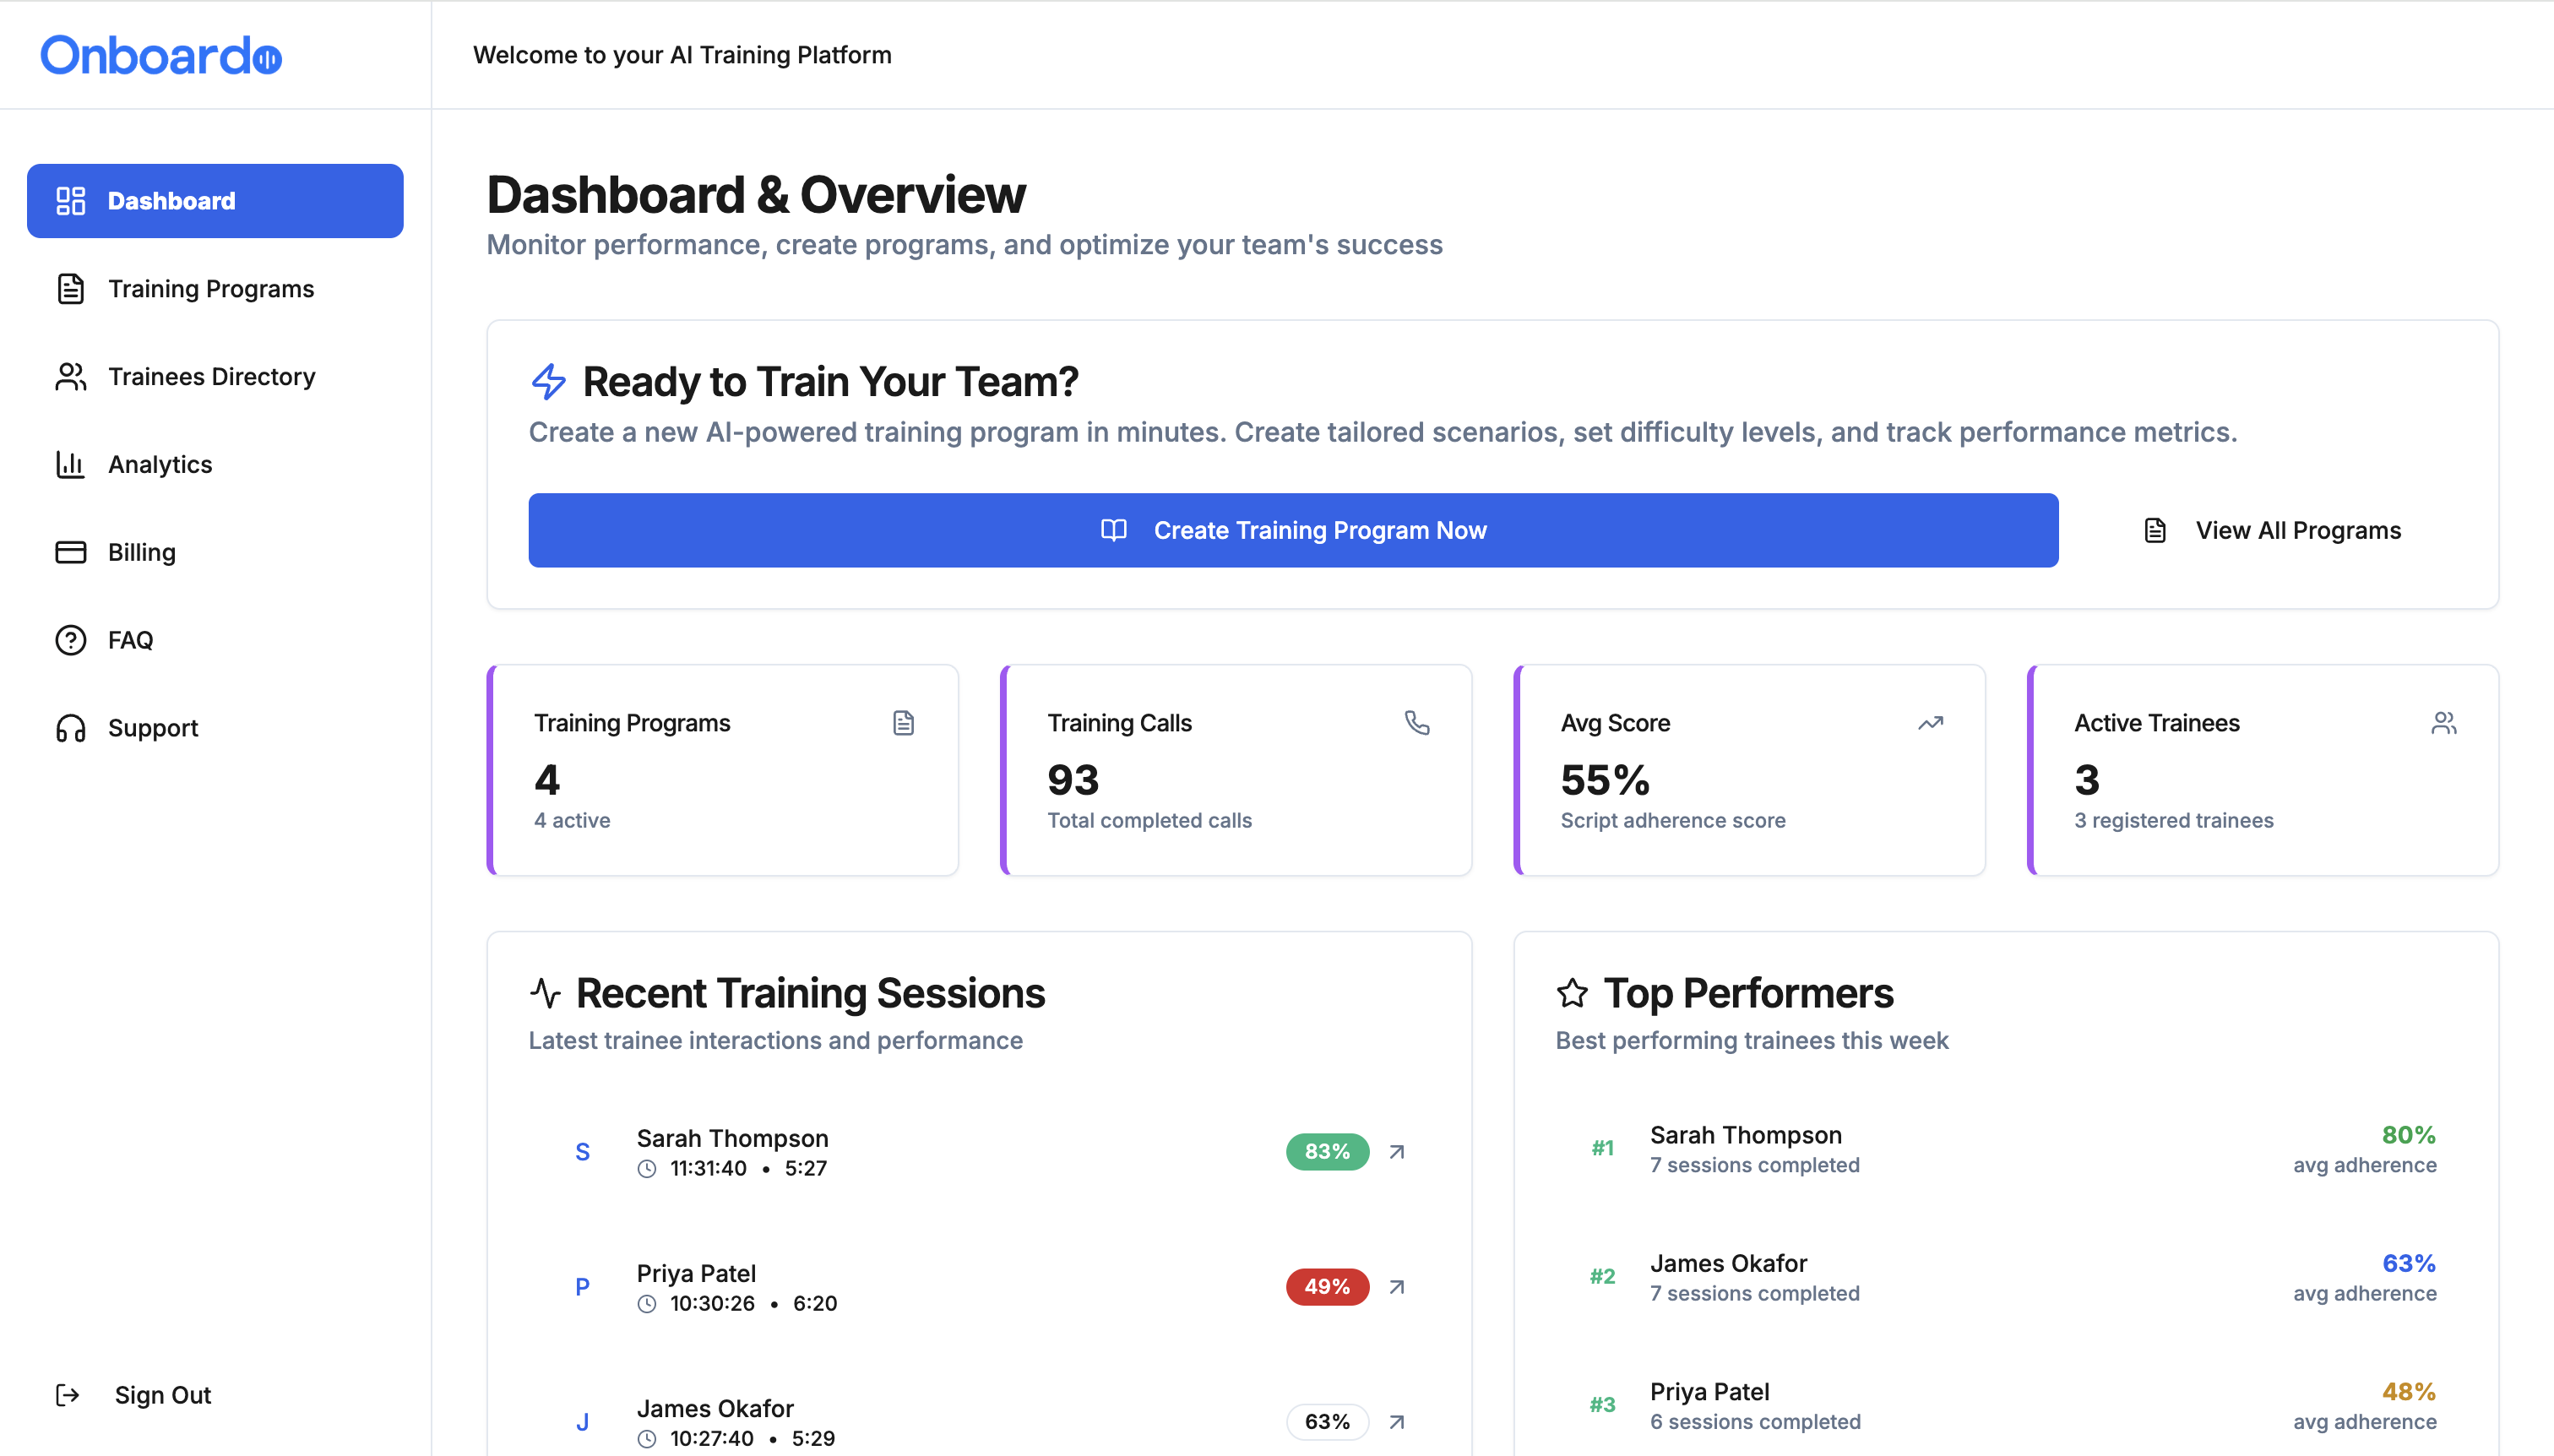Click #3 Priya Patel in Top Performers
Viewport: 2554px width, 1456px height.
click(x=2006, y=1406)
